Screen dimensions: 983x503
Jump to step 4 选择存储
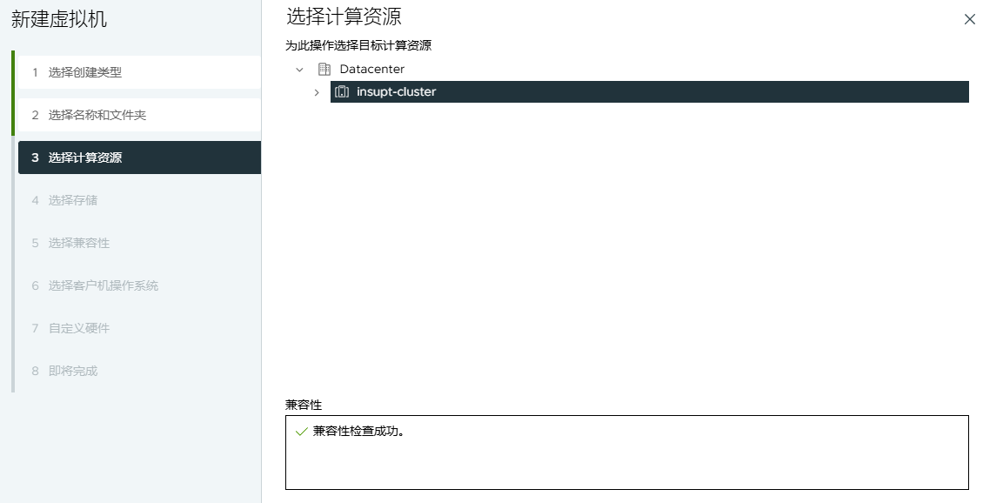(x=73, y=200)
